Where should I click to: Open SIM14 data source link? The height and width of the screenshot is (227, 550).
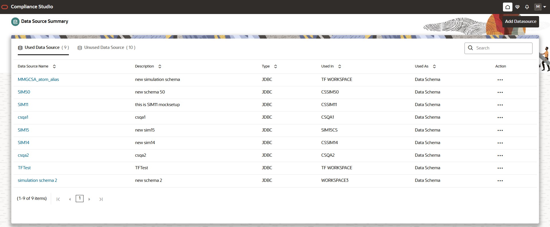[24, 143]
